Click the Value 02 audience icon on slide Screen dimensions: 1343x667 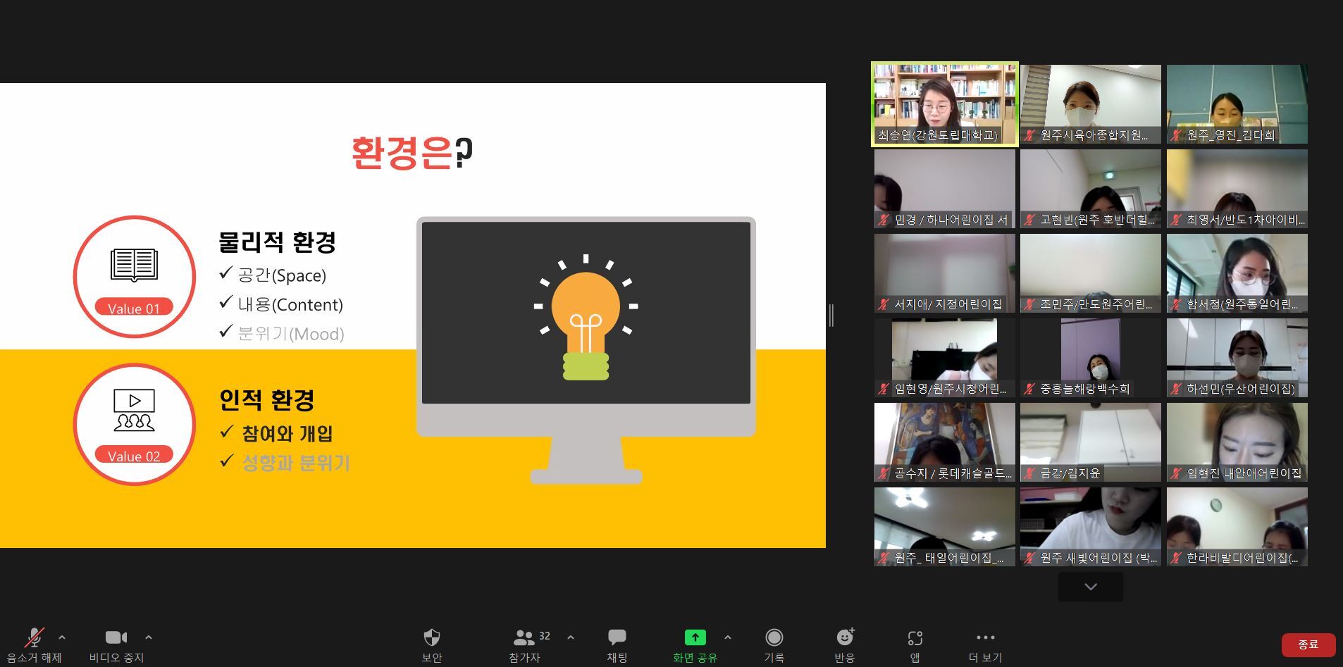click(x=134, y=411)
